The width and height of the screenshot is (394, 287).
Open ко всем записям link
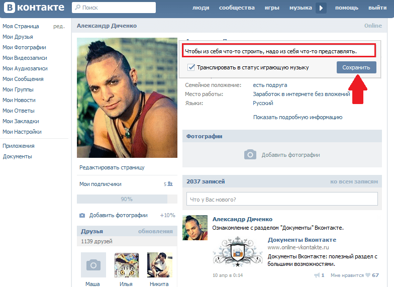click(354, 181)
